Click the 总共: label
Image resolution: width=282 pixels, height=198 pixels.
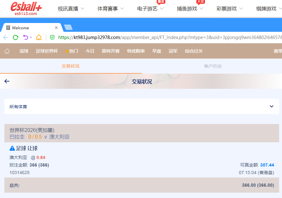pos(14,185)
